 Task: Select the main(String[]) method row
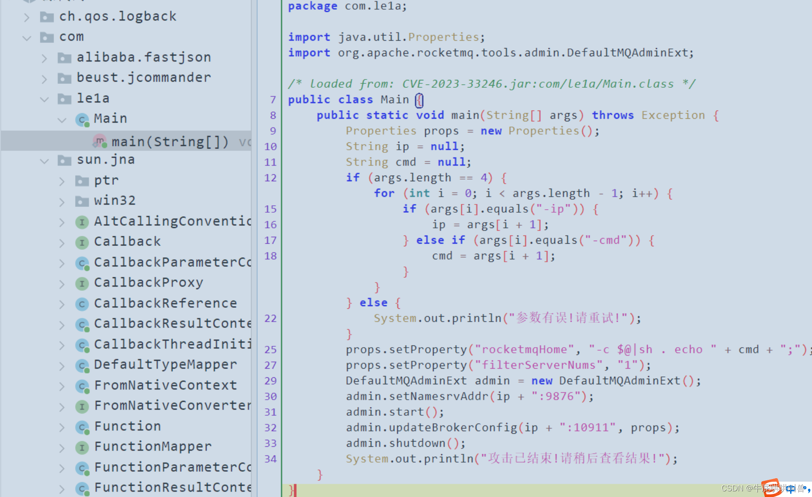click(x=126, y=141)
